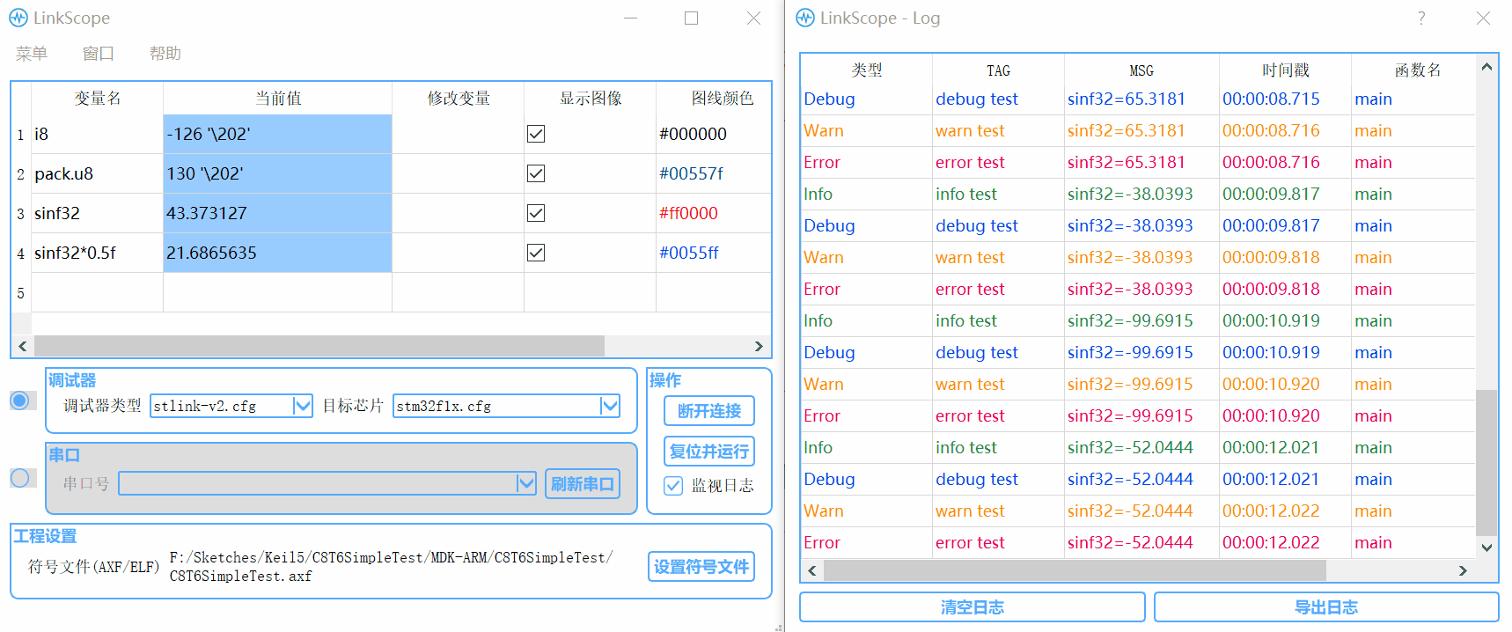This screenshot has height=632, width=1512.
Task: Click the MSG log column header
Action: coord(1141,70)
